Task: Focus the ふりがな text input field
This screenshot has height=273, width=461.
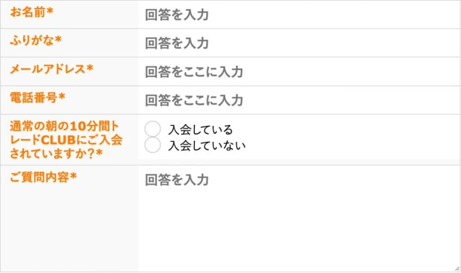Action: point(299,43)
